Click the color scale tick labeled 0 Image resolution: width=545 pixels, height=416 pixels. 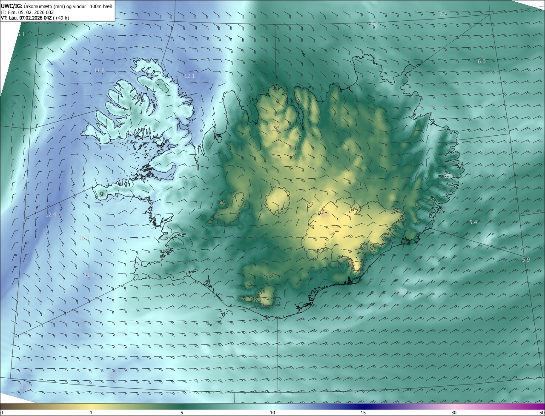point(1,413)
